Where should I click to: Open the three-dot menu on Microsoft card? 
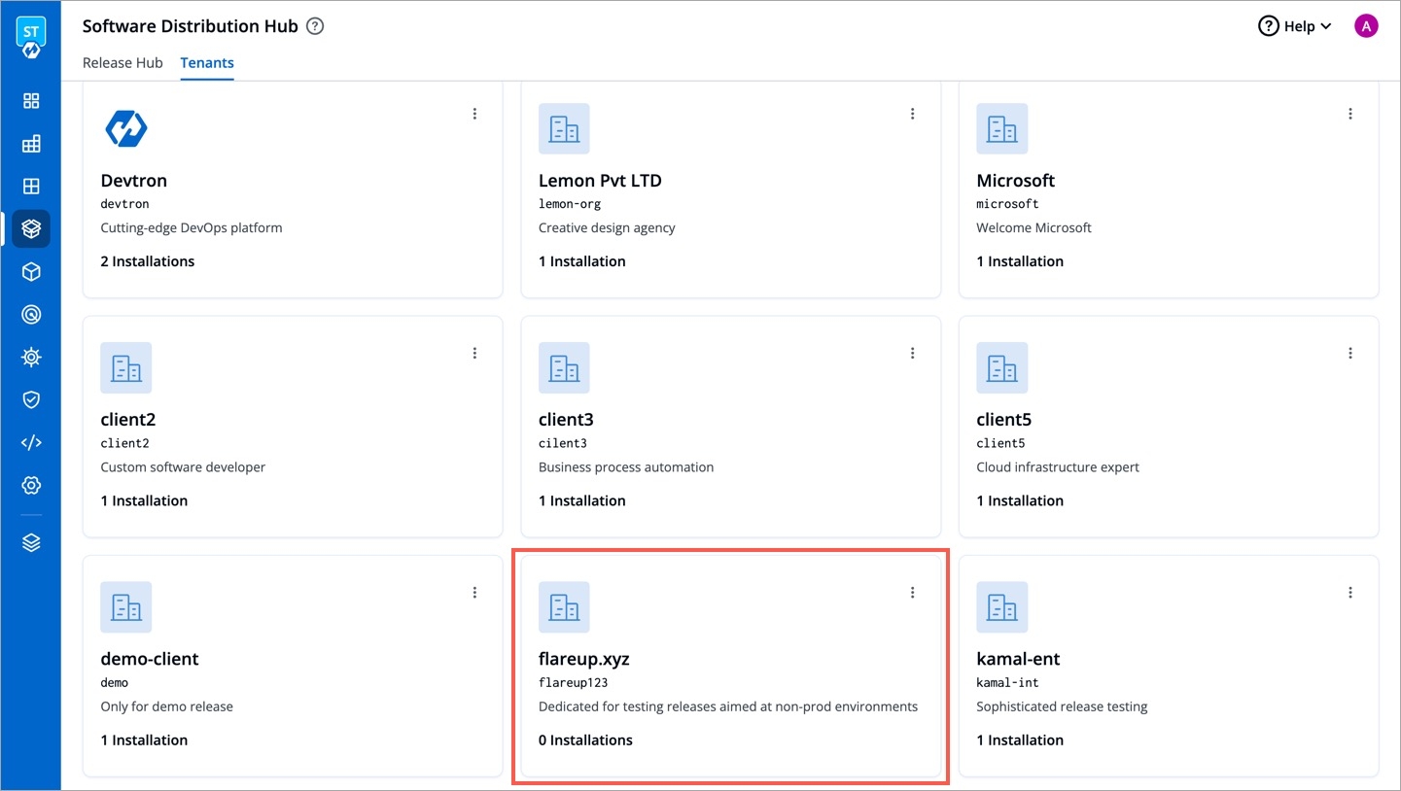point(1349,114)
